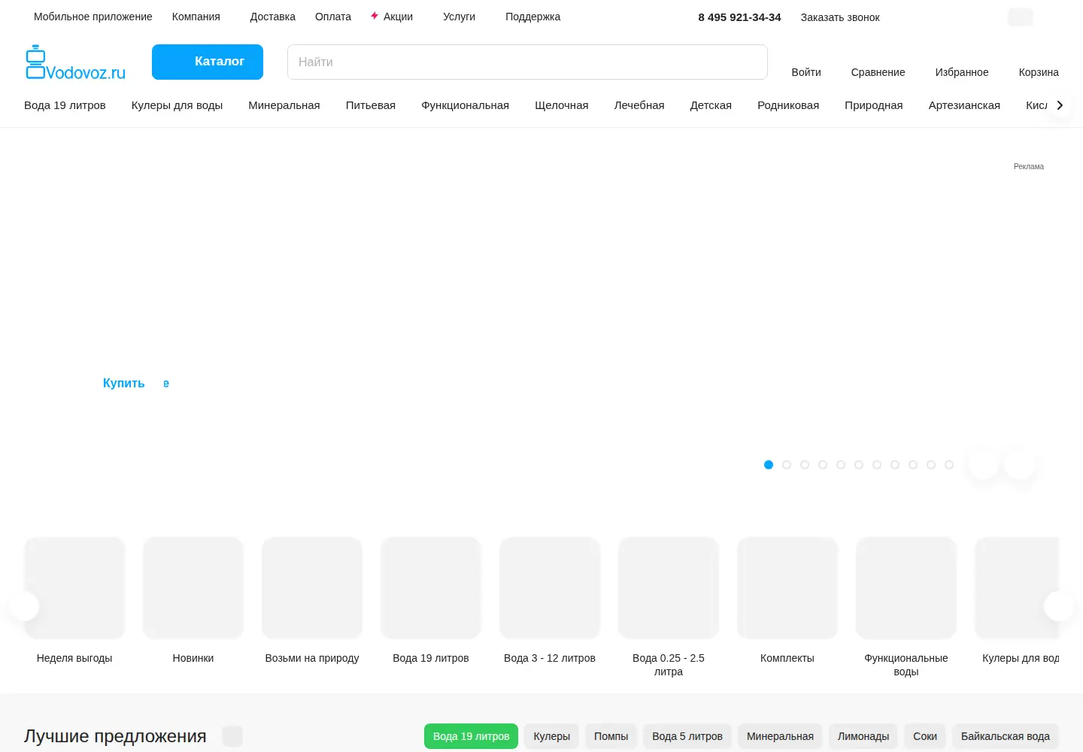Viewport: 1083px width, 752px height.
Task: Select last banner slide dot
Action: (x=949, y=465)
